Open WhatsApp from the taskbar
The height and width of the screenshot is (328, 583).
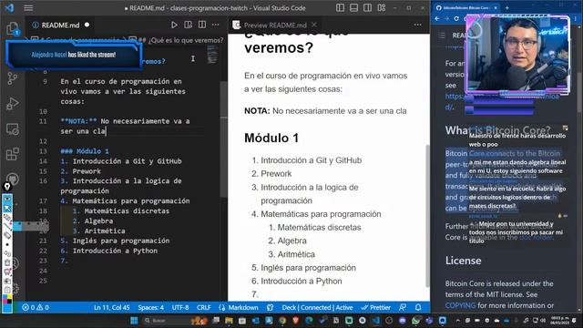[415, 320]
